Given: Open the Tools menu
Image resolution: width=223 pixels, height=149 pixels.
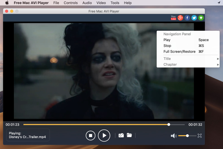Looking at the screenshot, I should [115, 3].
